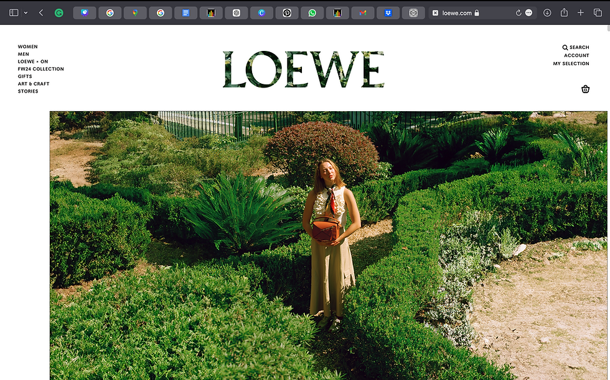Switch to the purple presentation-screen pinned tab
The height and width of the screenshot is (380, 610).
tap(85, 13)
